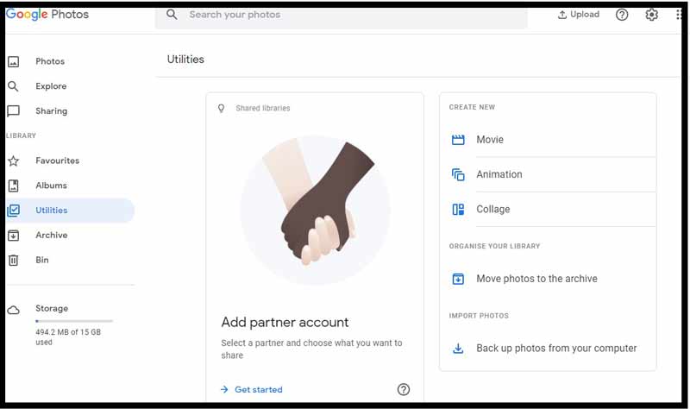Open the Google apps grid icon

(679, 15)
